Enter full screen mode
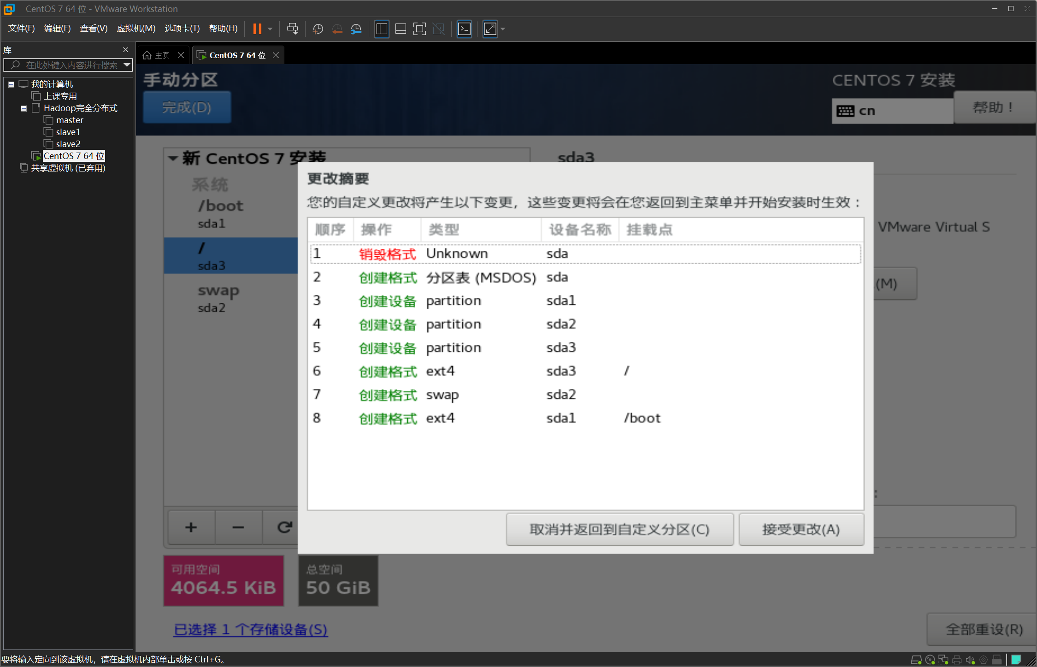This screenshot has width=1037, height=667. (x=419, y=29)
